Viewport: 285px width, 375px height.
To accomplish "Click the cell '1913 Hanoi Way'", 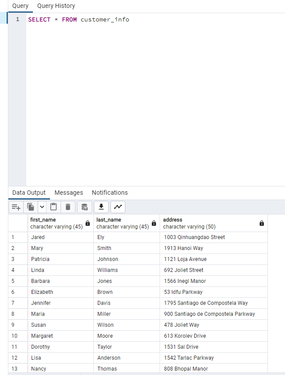I will 214,248.
